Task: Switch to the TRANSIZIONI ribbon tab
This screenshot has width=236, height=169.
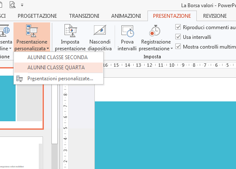Action: click(x=84, y=16)
